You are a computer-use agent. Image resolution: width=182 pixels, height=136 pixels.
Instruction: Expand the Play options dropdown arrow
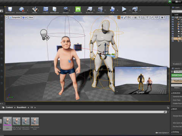130,10
